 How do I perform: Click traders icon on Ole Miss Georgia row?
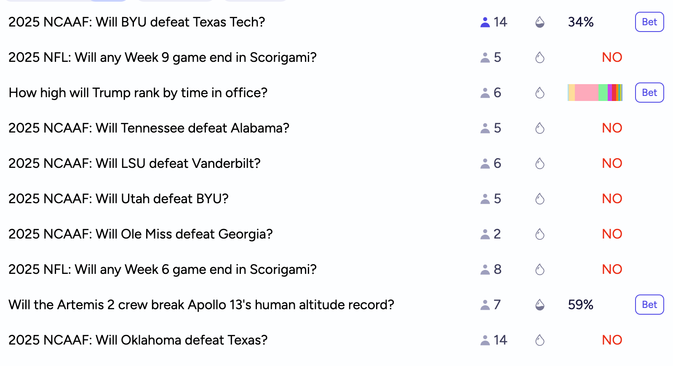[x=485, y=234]
